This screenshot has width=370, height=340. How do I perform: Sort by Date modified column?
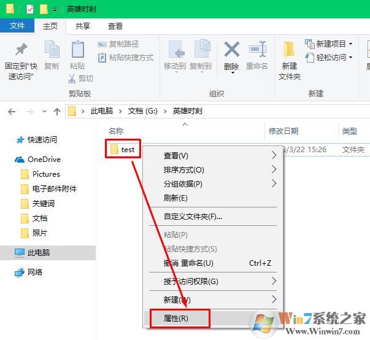pyautogui.click(x=283, y=131)
